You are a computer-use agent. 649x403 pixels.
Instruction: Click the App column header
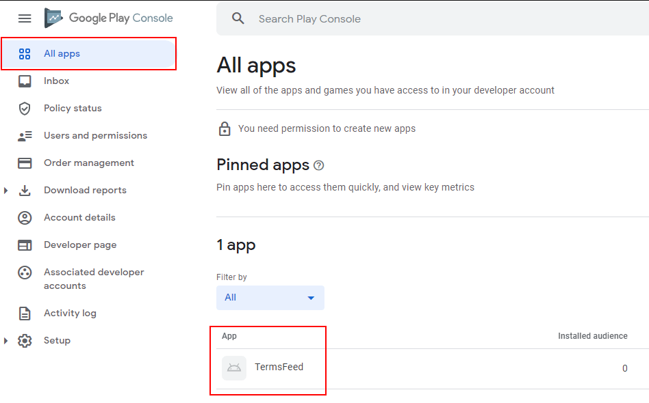(229, 336)
